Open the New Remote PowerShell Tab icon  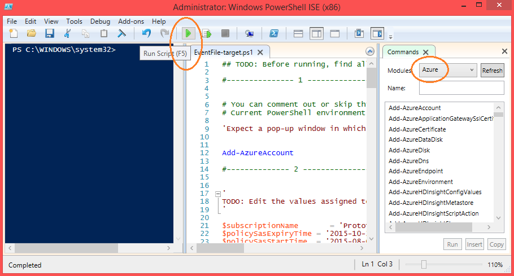(x=250, y=33)
